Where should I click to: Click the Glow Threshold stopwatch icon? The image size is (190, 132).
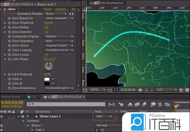click(9, 23)
